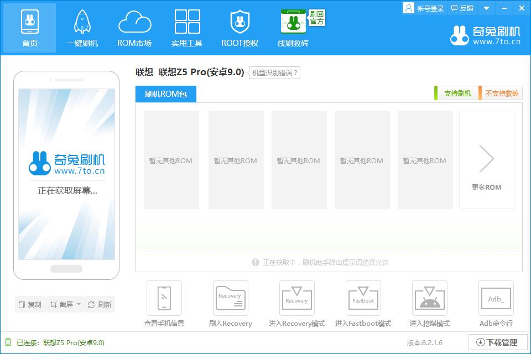This screenshot has height=354, width=531.
Task: Click the first 暂无其他ROM card
Action: 171,159
